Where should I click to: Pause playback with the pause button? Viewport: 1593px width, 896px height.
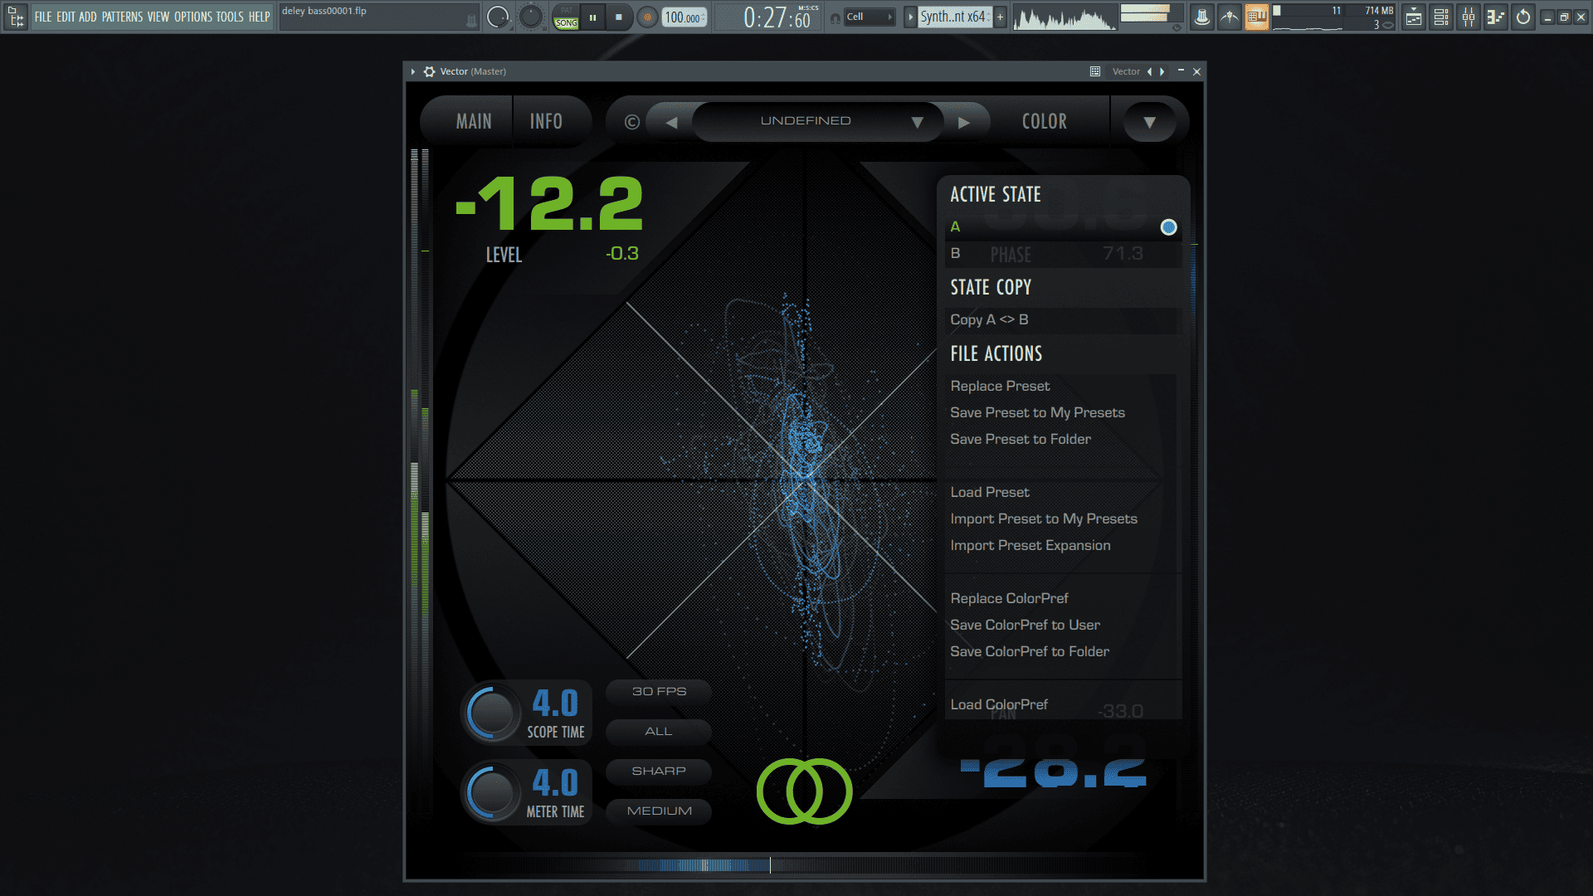[593, 17]
